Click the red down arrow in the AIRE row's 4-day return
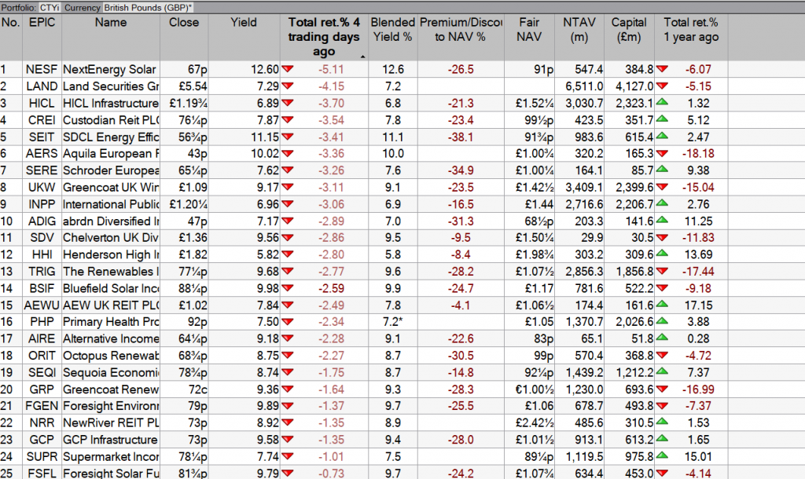This screenshot has width=805, height=479. coord(288,338)
